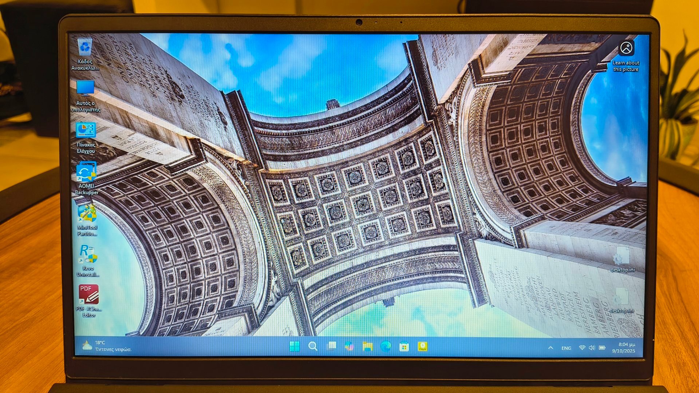
Task: Select the Αυτός ο υπολογιστής desktop icon
Action: (x=85, y=89)
